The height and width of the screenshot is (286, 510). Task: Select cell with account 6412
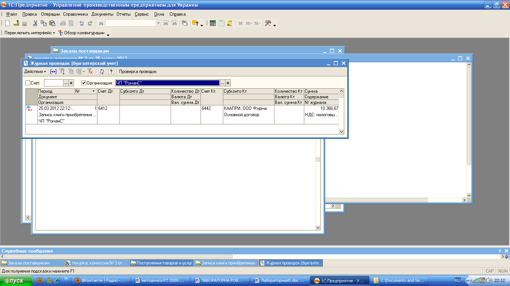108,115
